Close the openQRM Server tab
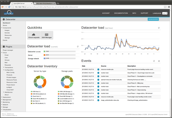 point(32,3)
